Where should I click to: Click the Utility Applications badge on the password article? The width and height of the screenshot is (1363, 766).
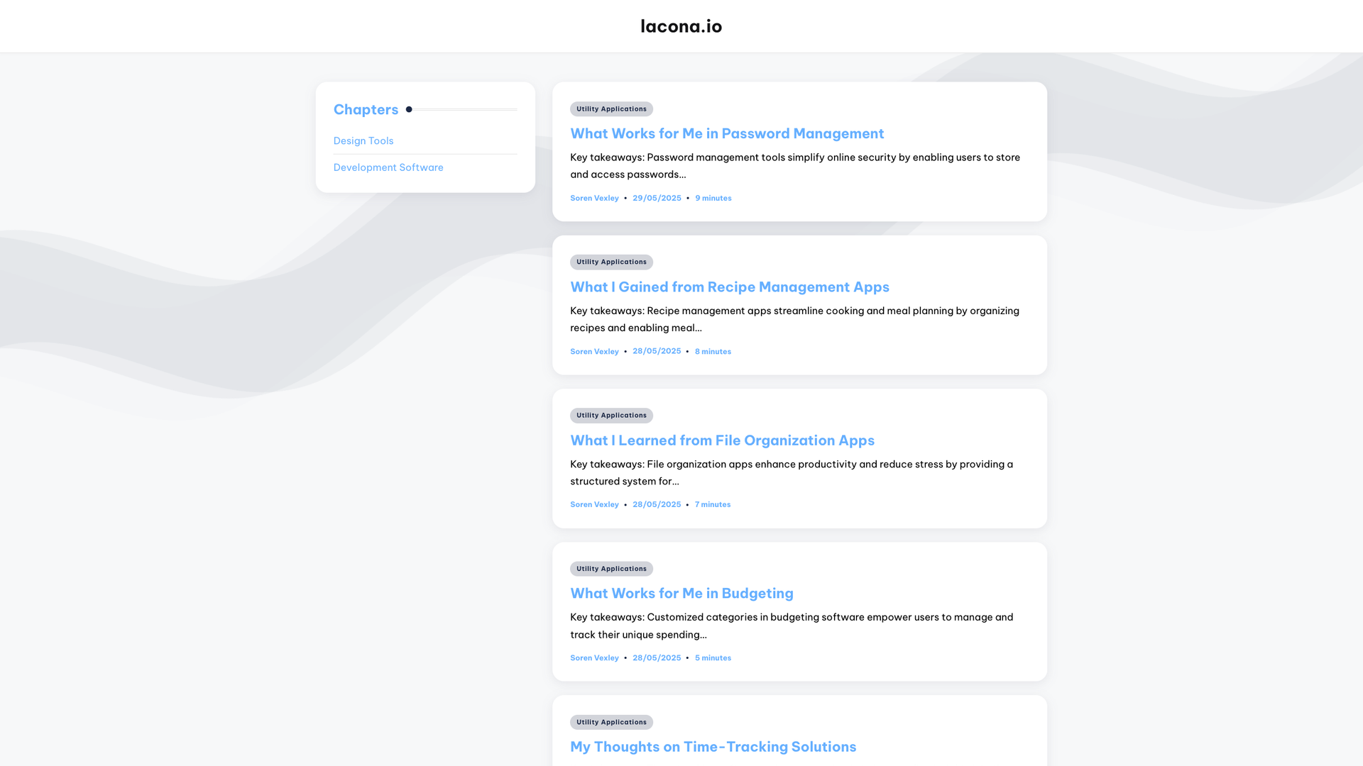click(611, 109)
